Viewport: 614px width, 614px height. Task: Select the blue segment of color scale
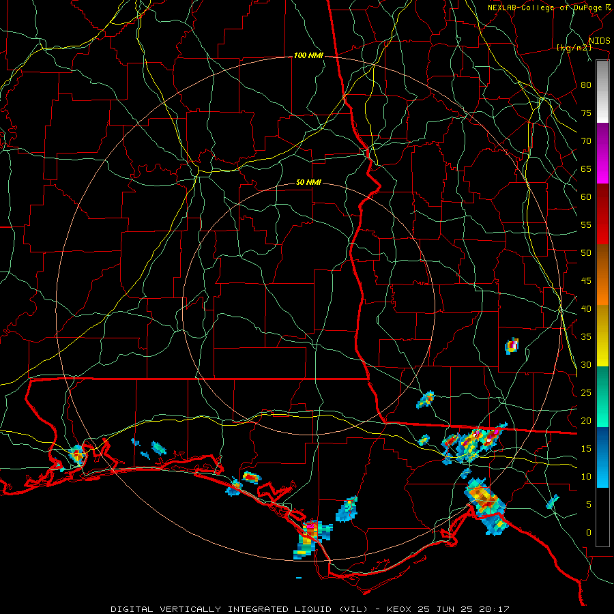(x=602, y=457)
